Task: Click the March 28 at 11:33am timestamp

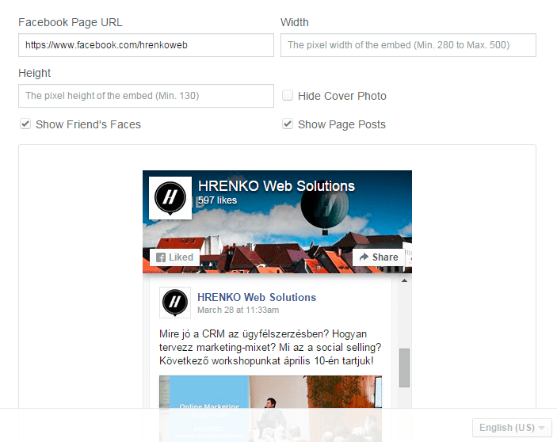Action: [x=238, y=310]
